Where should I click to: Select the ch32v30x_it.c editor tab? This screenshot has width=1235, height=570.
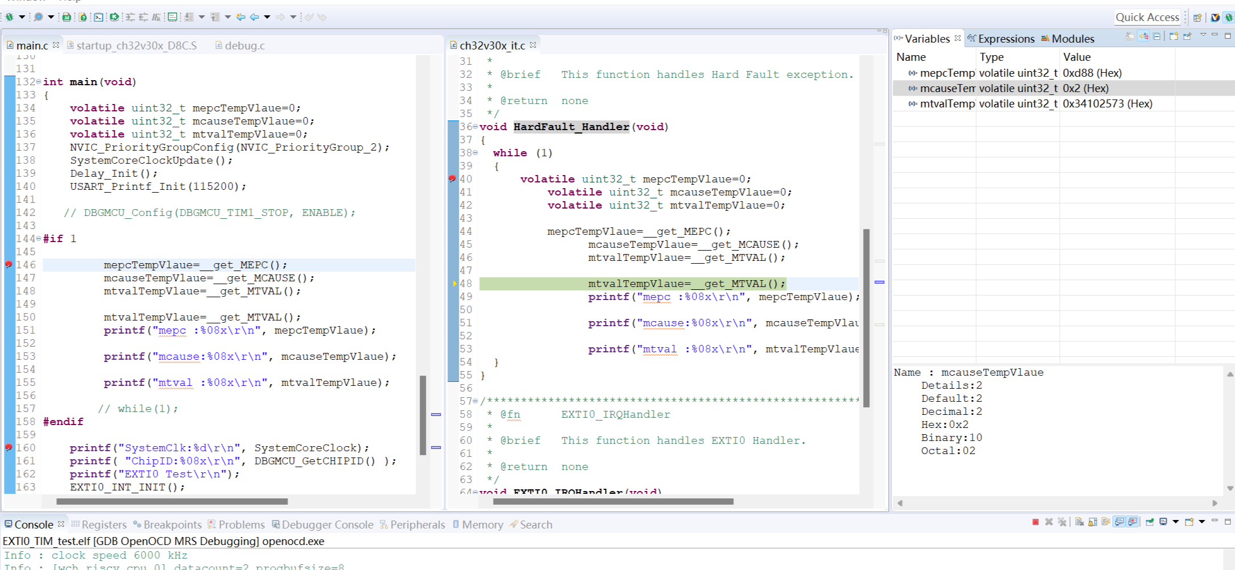492,45
